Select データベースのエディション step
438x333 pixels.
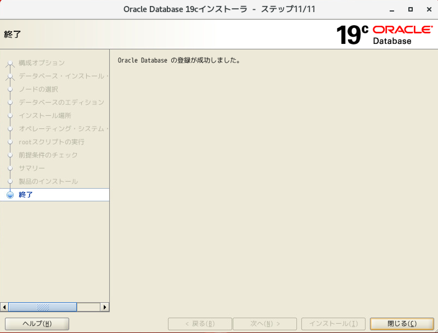click(61, 102)
